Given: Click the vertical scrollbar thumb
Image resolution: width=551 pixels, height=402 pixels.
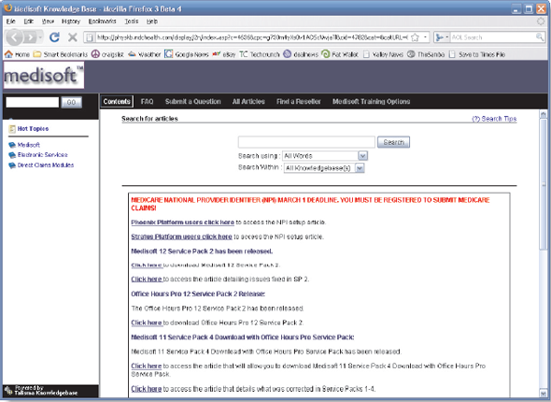Looking at the screenshot, I should coord(544,185).
